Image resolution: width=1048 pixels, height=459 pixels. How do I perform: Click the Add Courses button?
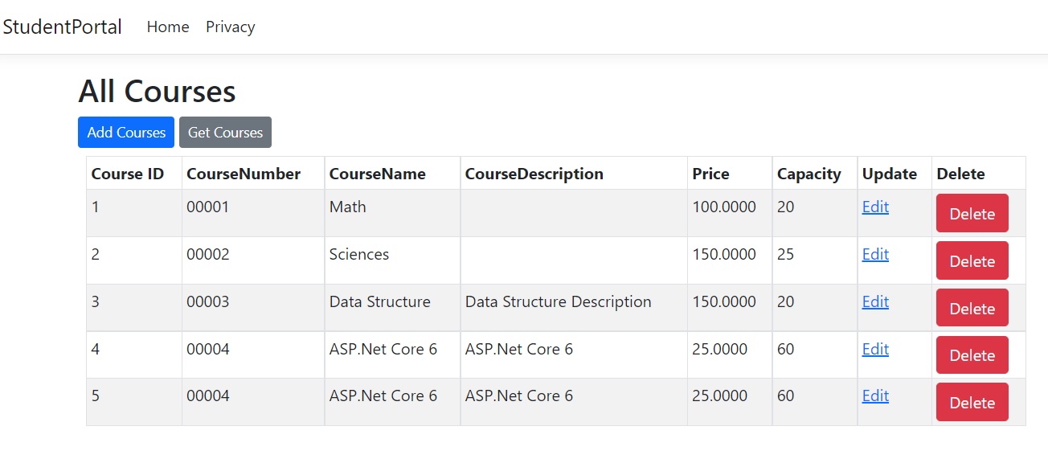coord(126,133)
